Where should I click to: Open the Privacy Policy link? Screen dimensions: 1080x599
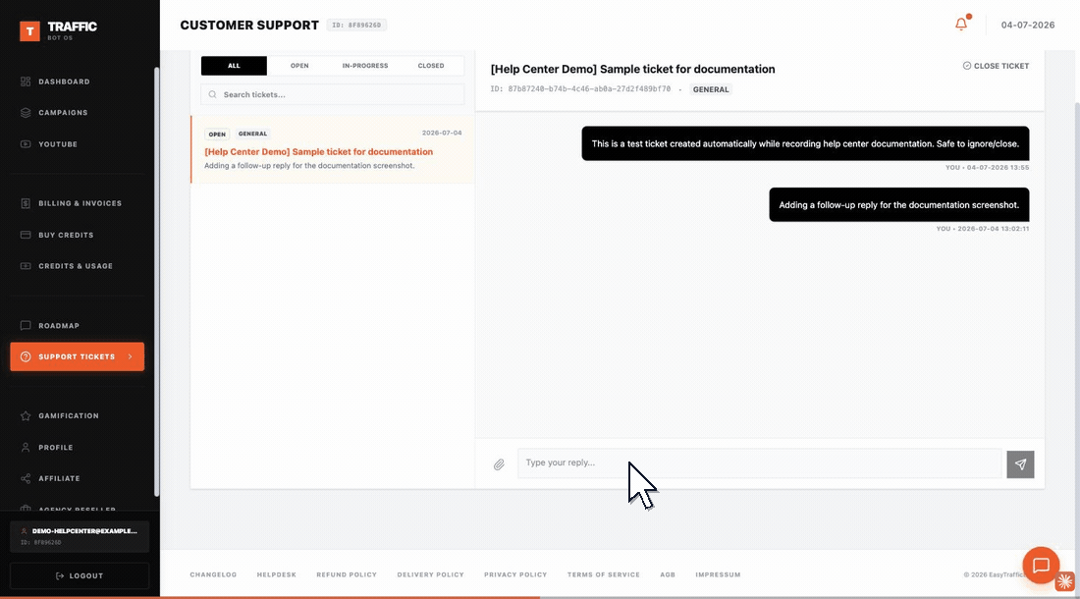point(515,574)
